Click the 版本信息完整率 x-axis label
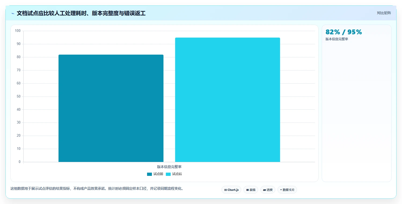The width and height of the screenshot is (402, 204). (169, 167)
